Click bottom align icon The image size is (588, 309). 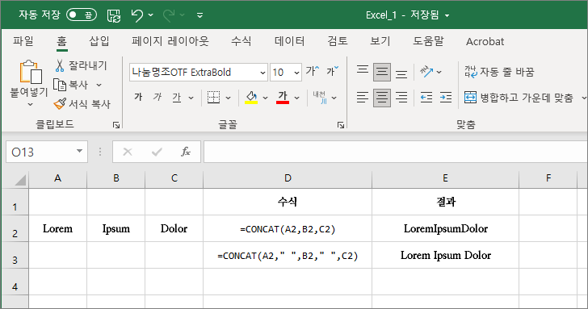click(x=401, y=74)
